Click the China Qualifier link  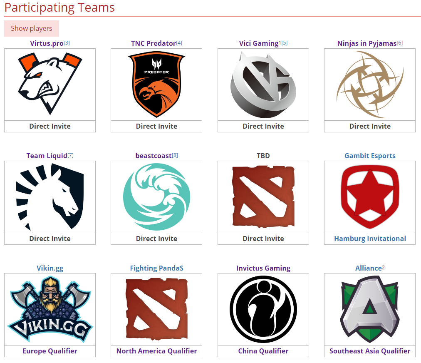tap(263, 351)
